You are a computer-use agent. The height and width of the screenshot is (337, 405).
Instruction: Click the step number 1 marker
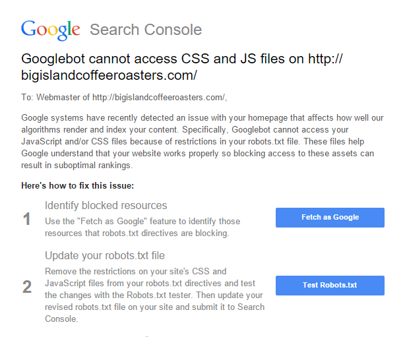(27, 219)
